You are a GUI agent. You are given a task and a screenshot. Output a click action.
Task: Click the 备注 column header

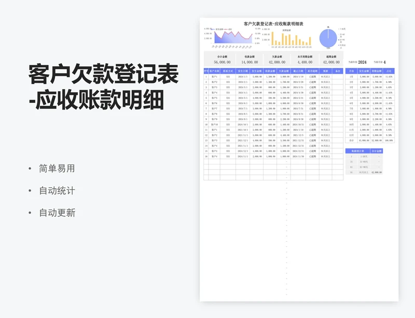click(x=338, y=71)
